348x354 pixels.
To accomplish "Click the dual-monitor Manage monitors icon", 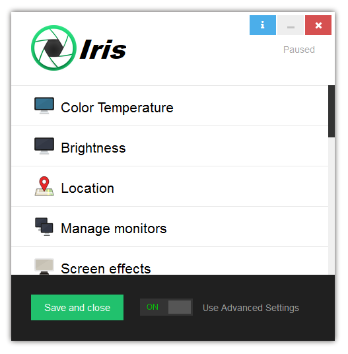I will coord(44,227).
